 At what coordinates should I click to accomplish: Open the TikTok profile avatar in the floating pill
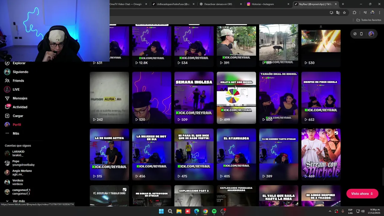pos(371,34)
